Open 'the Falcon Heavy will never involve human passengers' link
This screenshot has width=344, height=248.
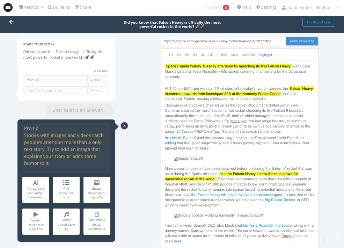coord(236,195)
